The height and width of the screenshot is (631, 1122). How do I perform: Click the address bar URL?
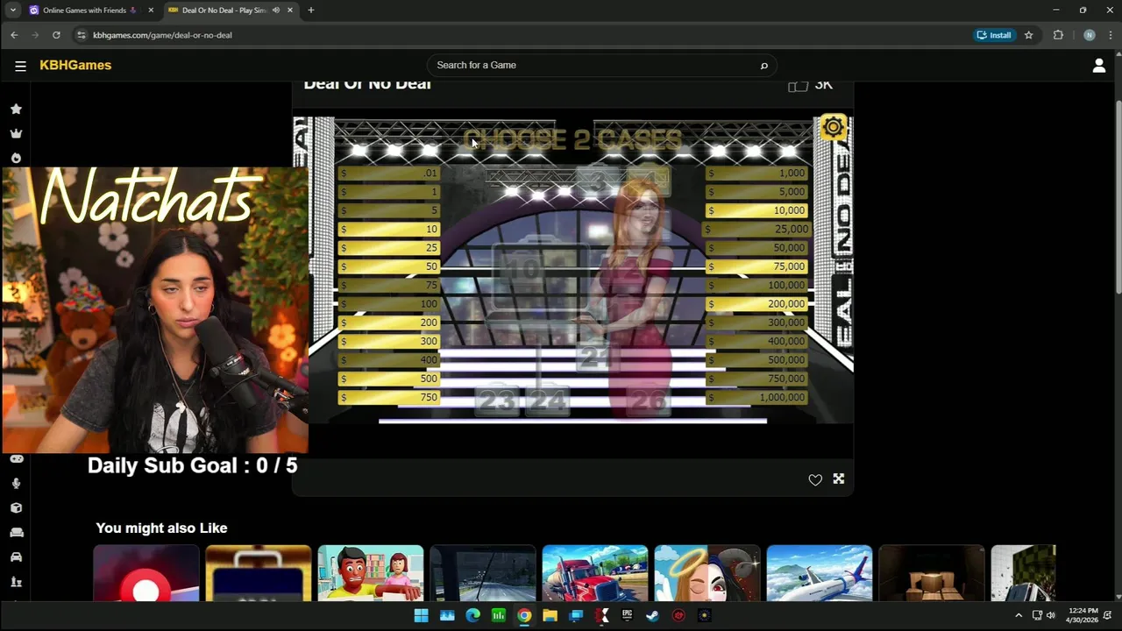pyautogui.click(x=162, y=35)
